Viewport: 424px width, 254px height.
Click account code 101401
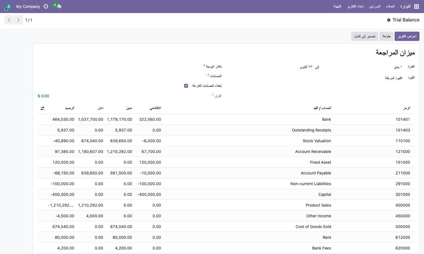tap(403, 120)
